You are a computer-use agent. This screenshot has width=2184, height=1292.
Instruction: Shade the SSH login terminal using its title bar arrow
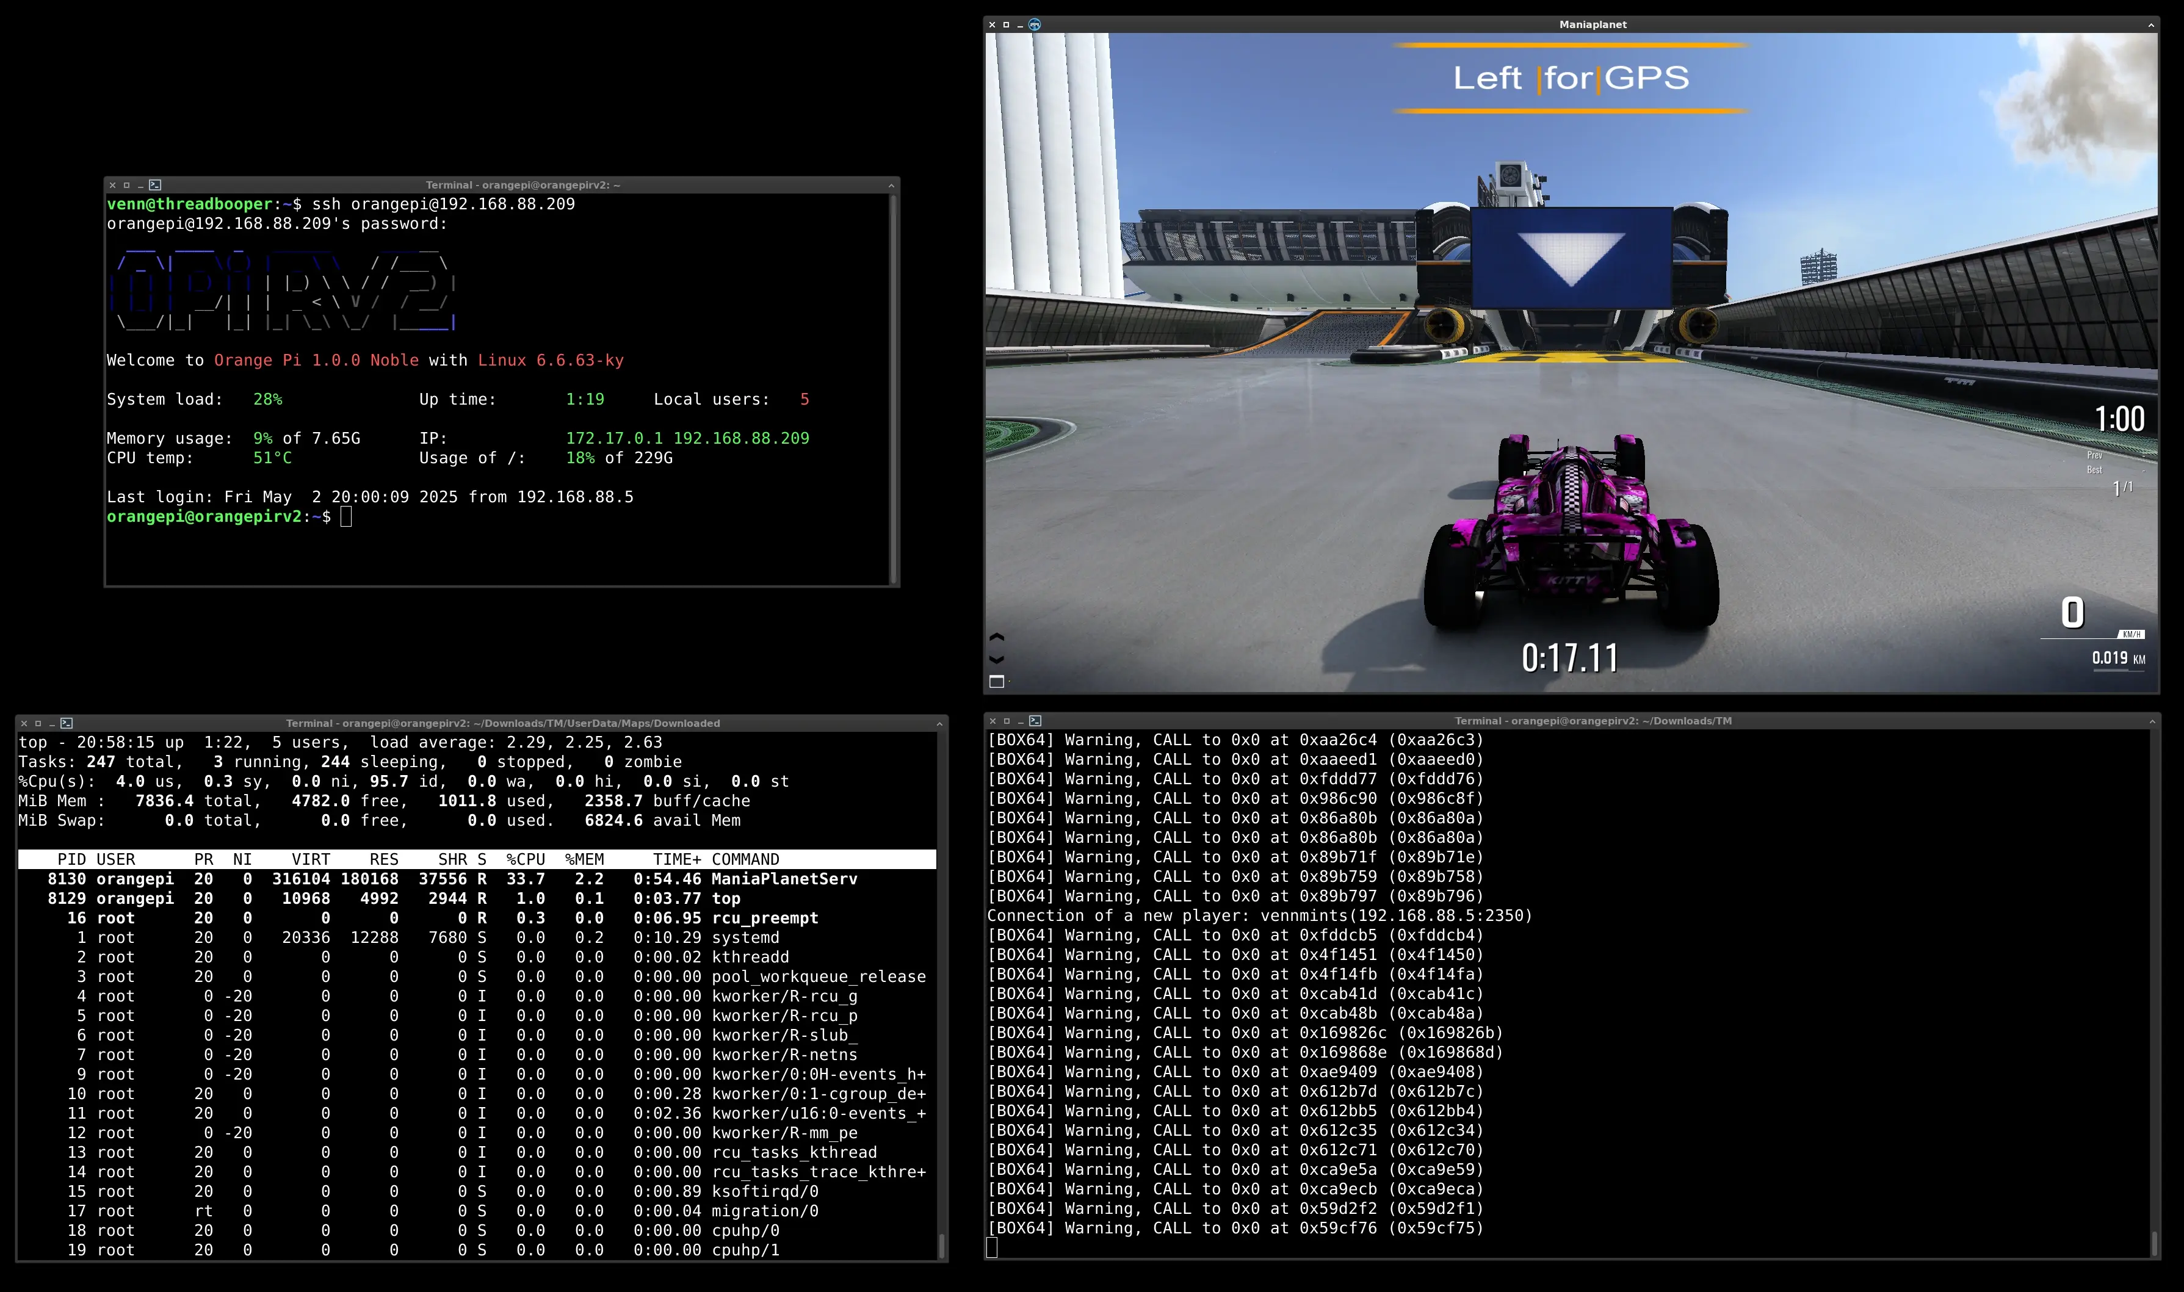click(891, 184)
